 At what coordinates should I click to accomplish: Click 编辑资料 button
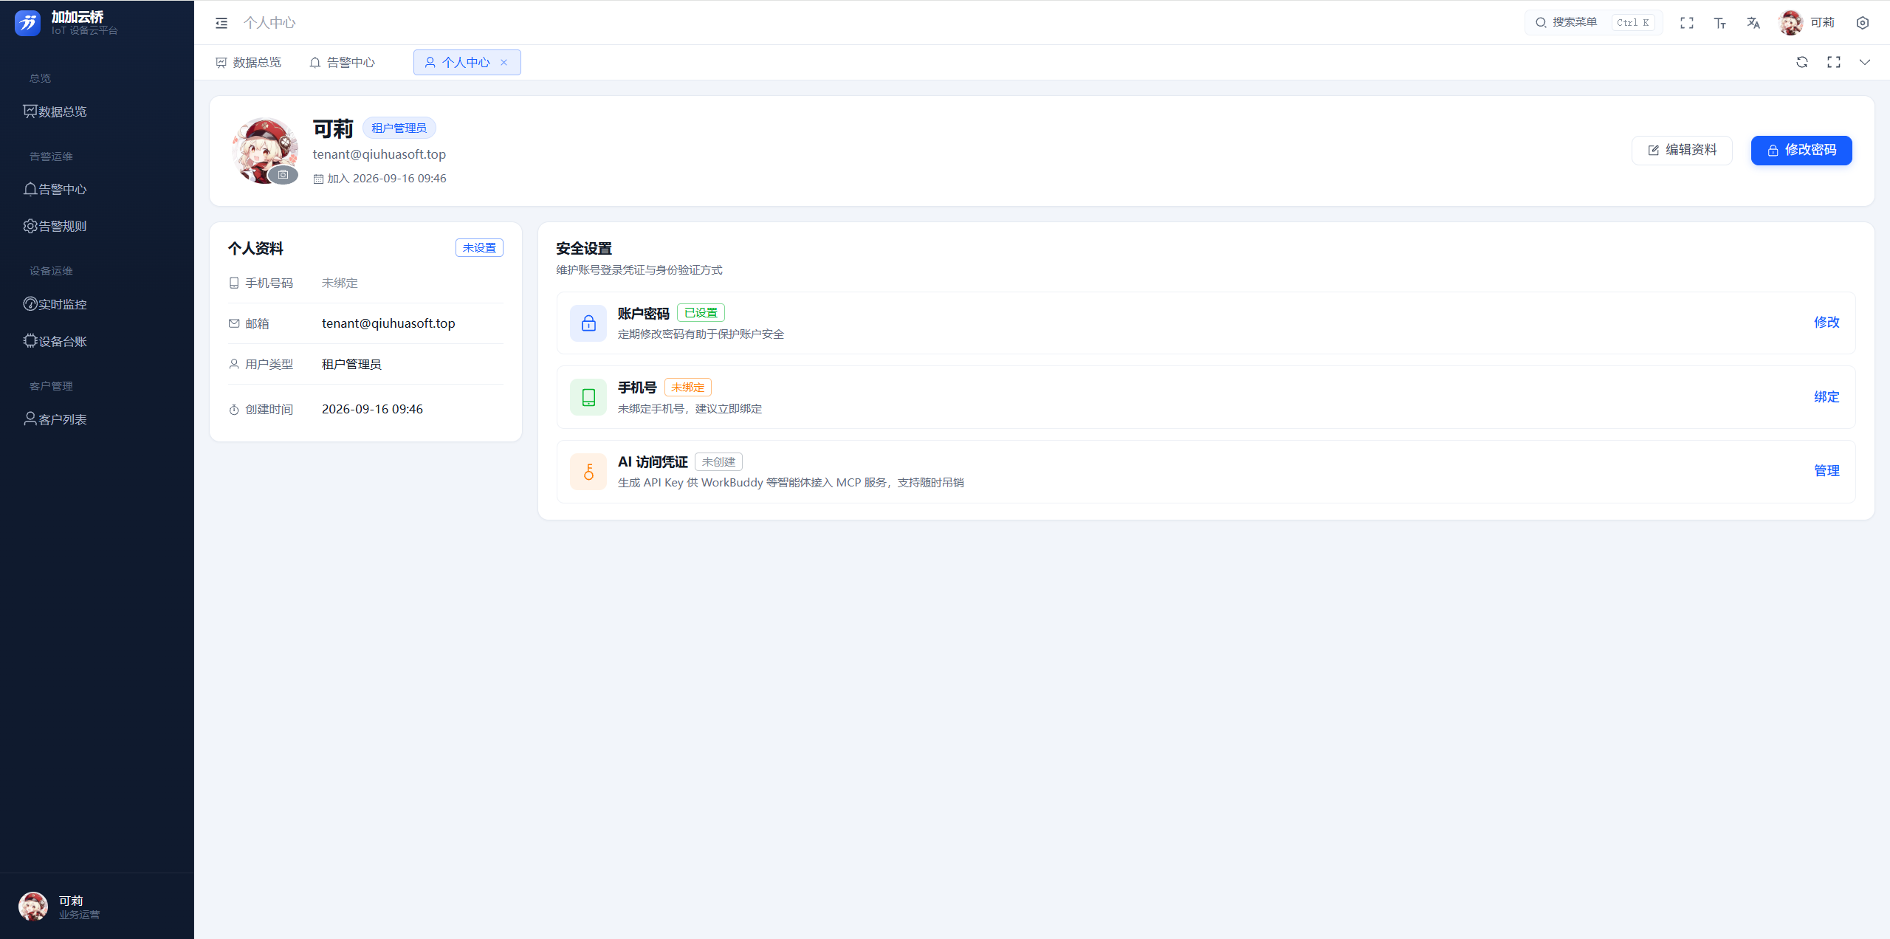pos(1682,151)
